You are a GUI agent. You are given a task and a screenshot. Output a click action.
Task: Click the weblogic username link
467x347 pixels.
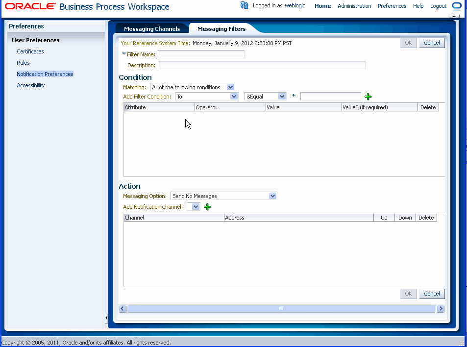[x=295, y=6]
